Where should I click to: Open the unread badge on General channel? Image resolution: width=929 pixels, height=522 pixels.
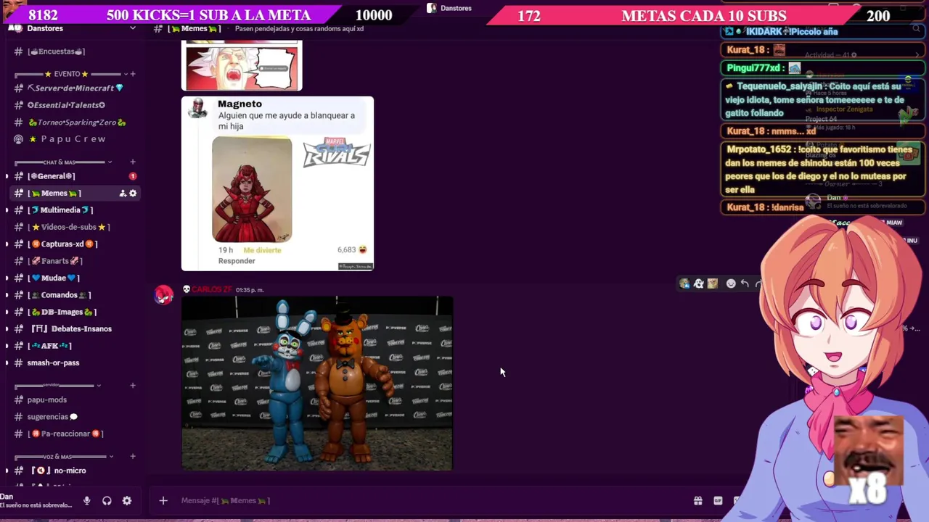[133, 176]
